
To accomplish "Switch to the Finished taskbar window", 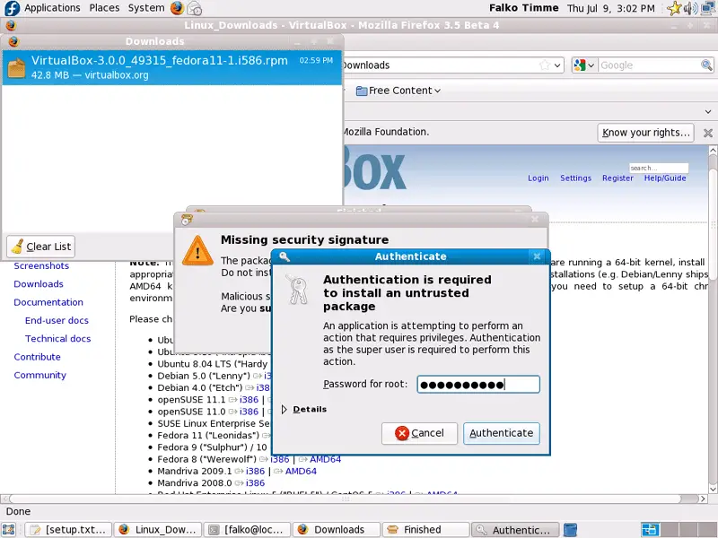I will click(426, 530).
